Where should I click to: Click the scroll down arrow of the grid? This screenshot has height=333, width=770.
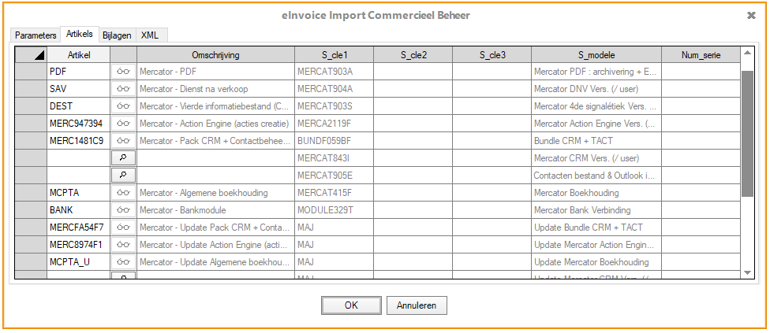(748, 272)
